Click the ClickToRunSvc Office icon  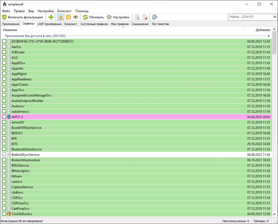(x=9, y=214)
